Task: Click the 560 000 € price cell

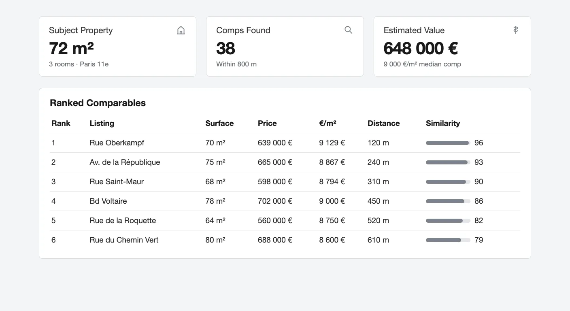Action: 275,221
